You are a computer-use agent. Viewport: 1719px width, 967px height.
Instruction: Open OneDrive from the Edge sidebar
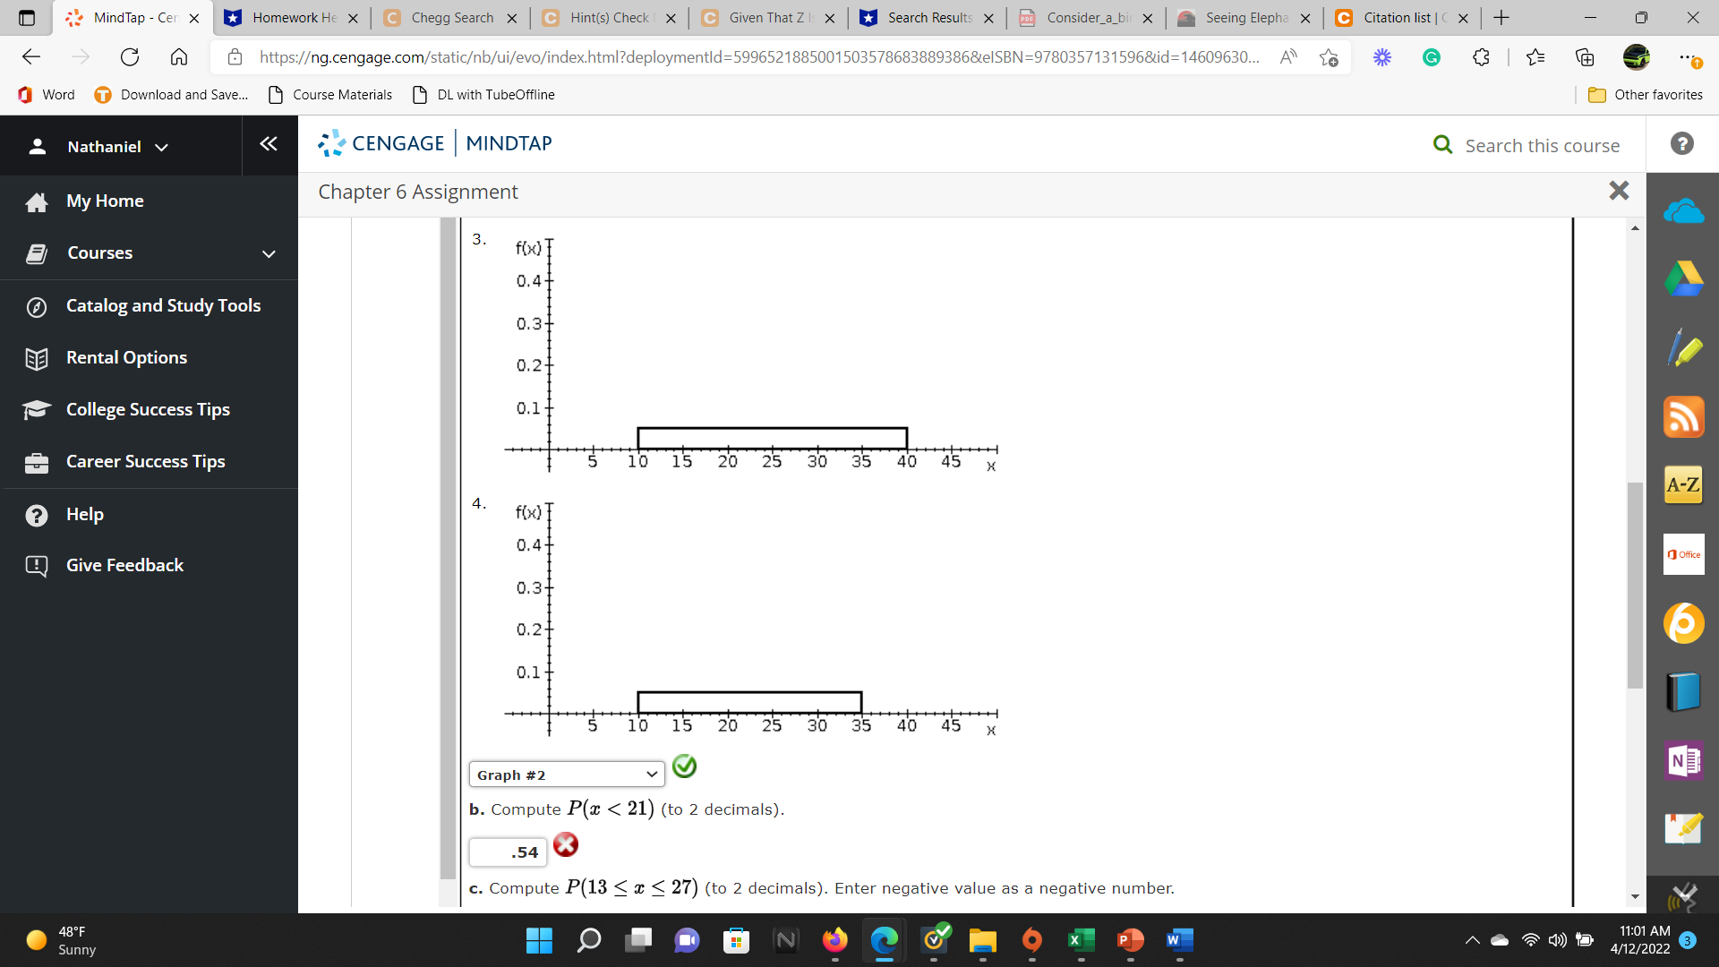click(1684, 210)
